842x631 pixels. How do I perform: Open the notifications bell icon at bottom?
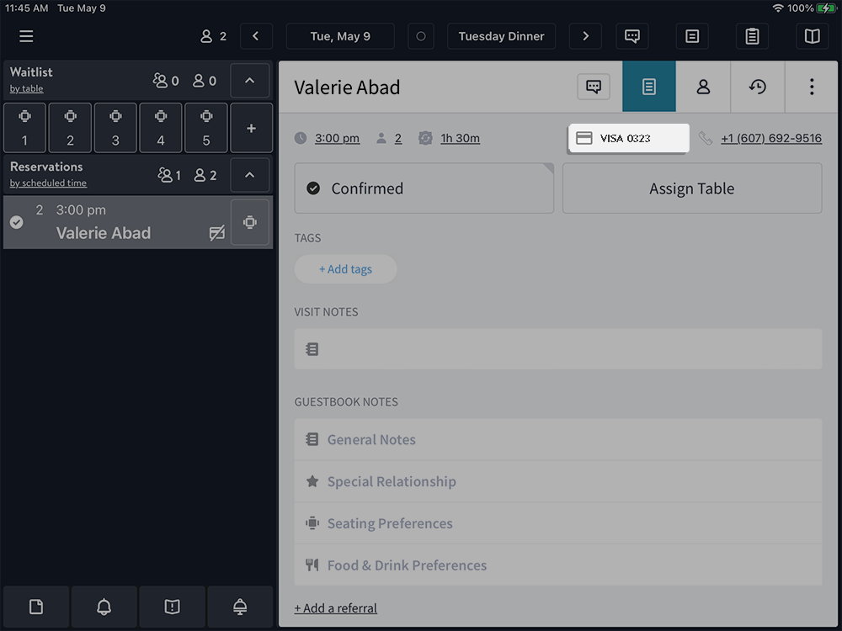[104, 607]
